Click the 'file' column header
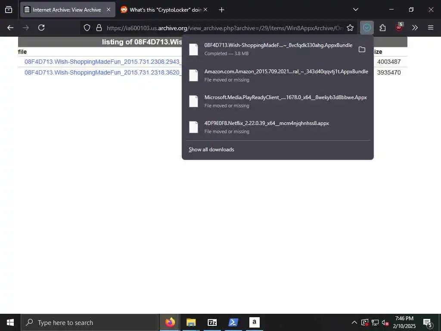The image size is (441, 331). (22, 52)
